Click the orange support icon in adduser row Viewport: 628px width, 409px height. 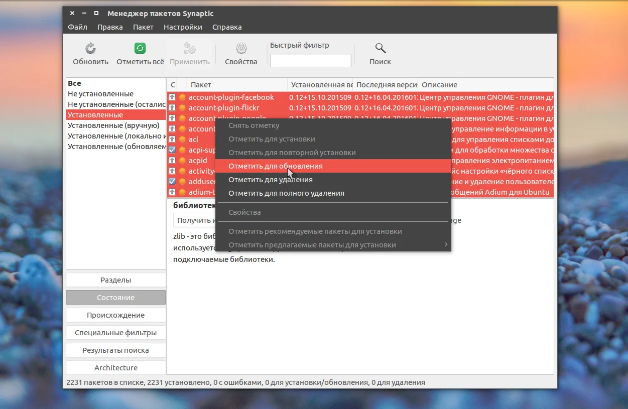[x=183, y=181]
